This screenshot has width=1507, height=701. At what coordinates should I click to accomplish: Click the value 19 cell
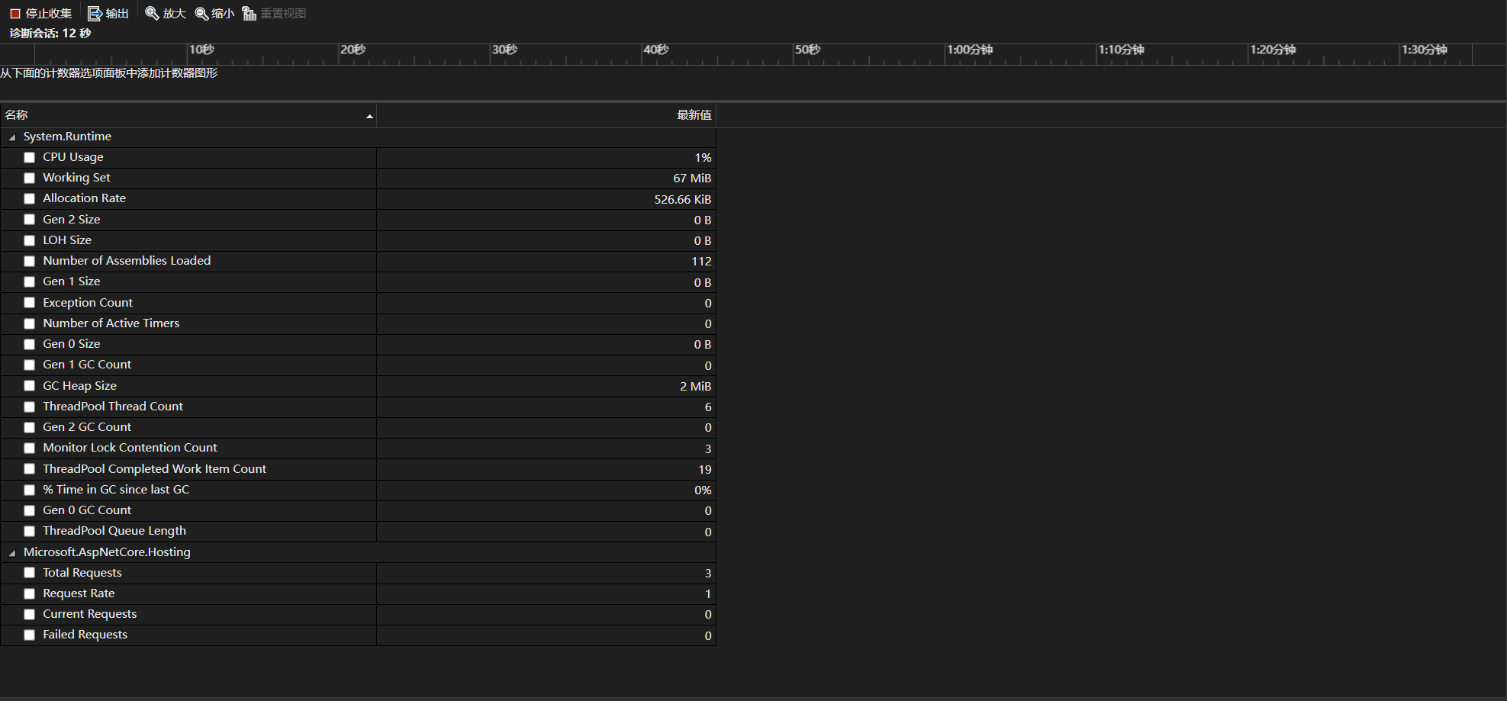pyautogui.click(x=546, y=469)
